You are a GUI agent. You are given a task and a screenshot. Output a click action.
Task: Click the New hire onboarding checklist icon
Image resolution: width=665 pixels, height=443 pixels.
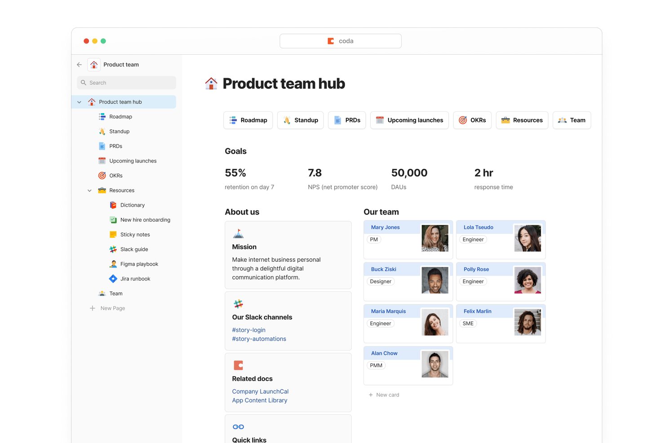113,220
